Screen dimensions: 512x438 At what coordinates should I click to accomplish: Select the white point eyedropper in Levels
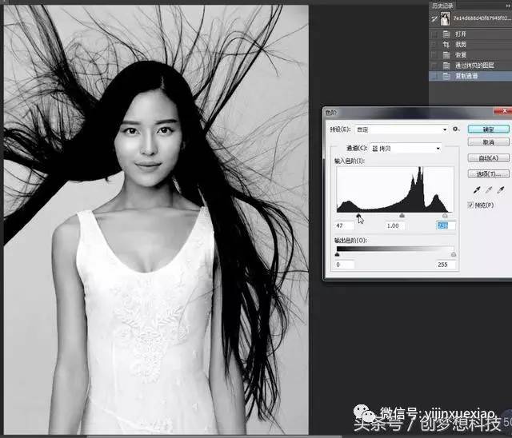pyautogui.click(x=500, y=191)
